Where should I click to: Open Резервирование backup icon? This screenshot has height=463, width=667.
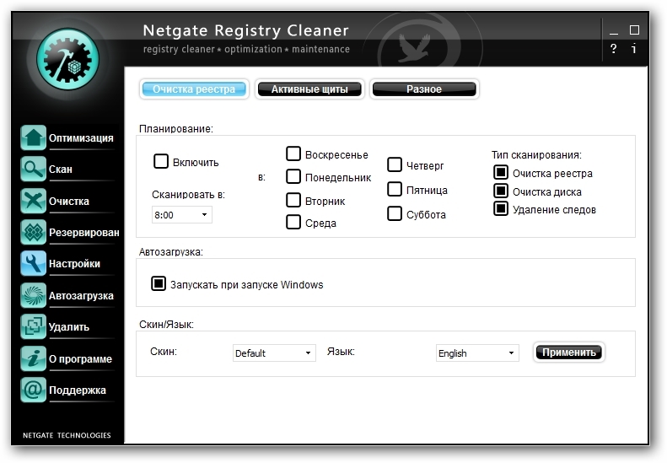point(33,233)
